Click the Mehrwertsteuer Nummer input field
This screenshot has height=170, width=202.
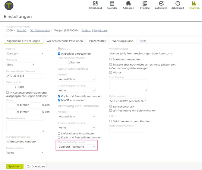(x=25, y=76)
